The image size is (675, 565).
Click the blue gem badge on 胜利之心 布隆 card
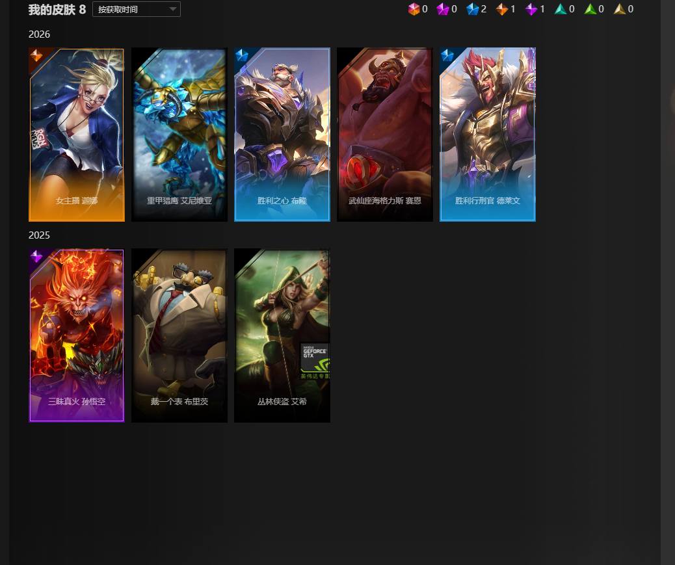pos(241,55)
